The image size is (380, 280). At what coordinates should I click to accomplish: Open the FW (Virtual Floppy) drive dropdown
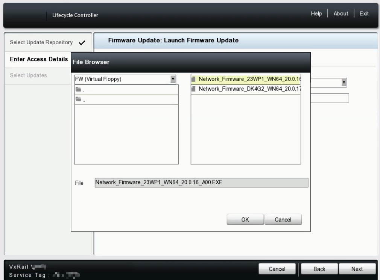[124, 79]
